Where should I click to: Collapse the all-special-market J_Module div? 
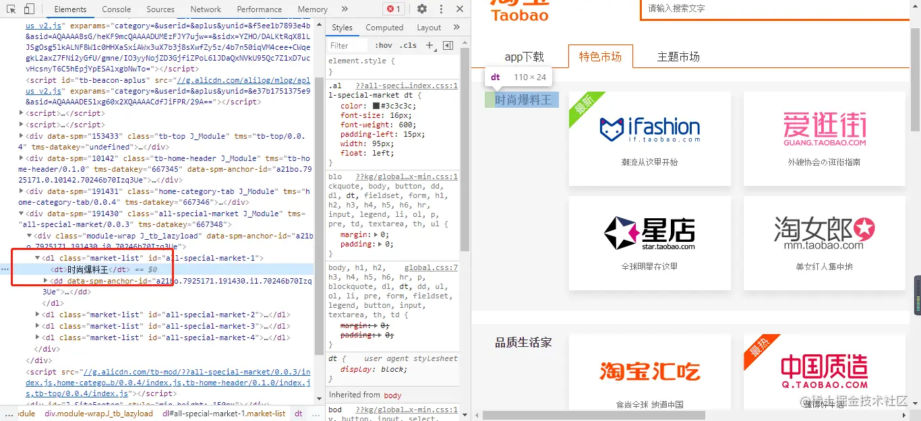tap(22, 214)
